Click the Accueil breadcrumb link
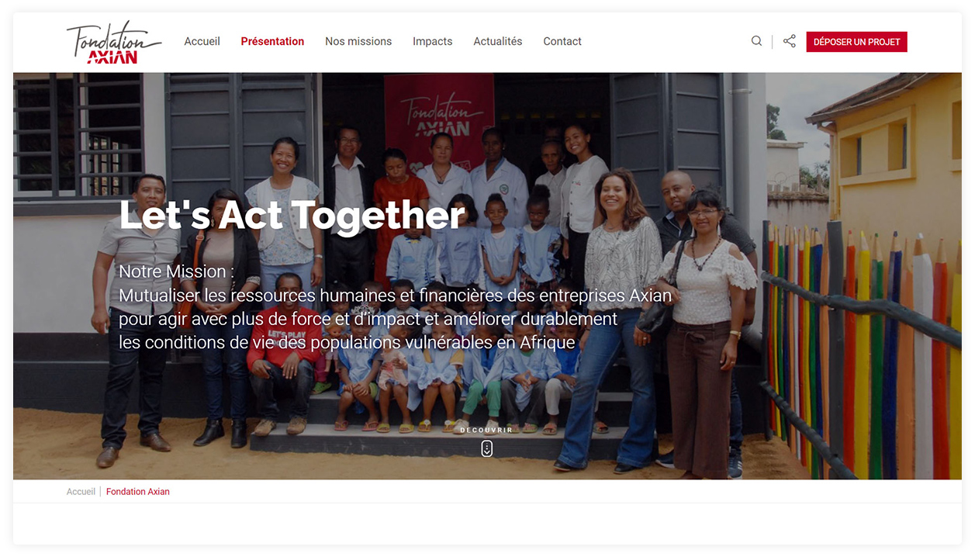975x557 pixels. point(81,492)
